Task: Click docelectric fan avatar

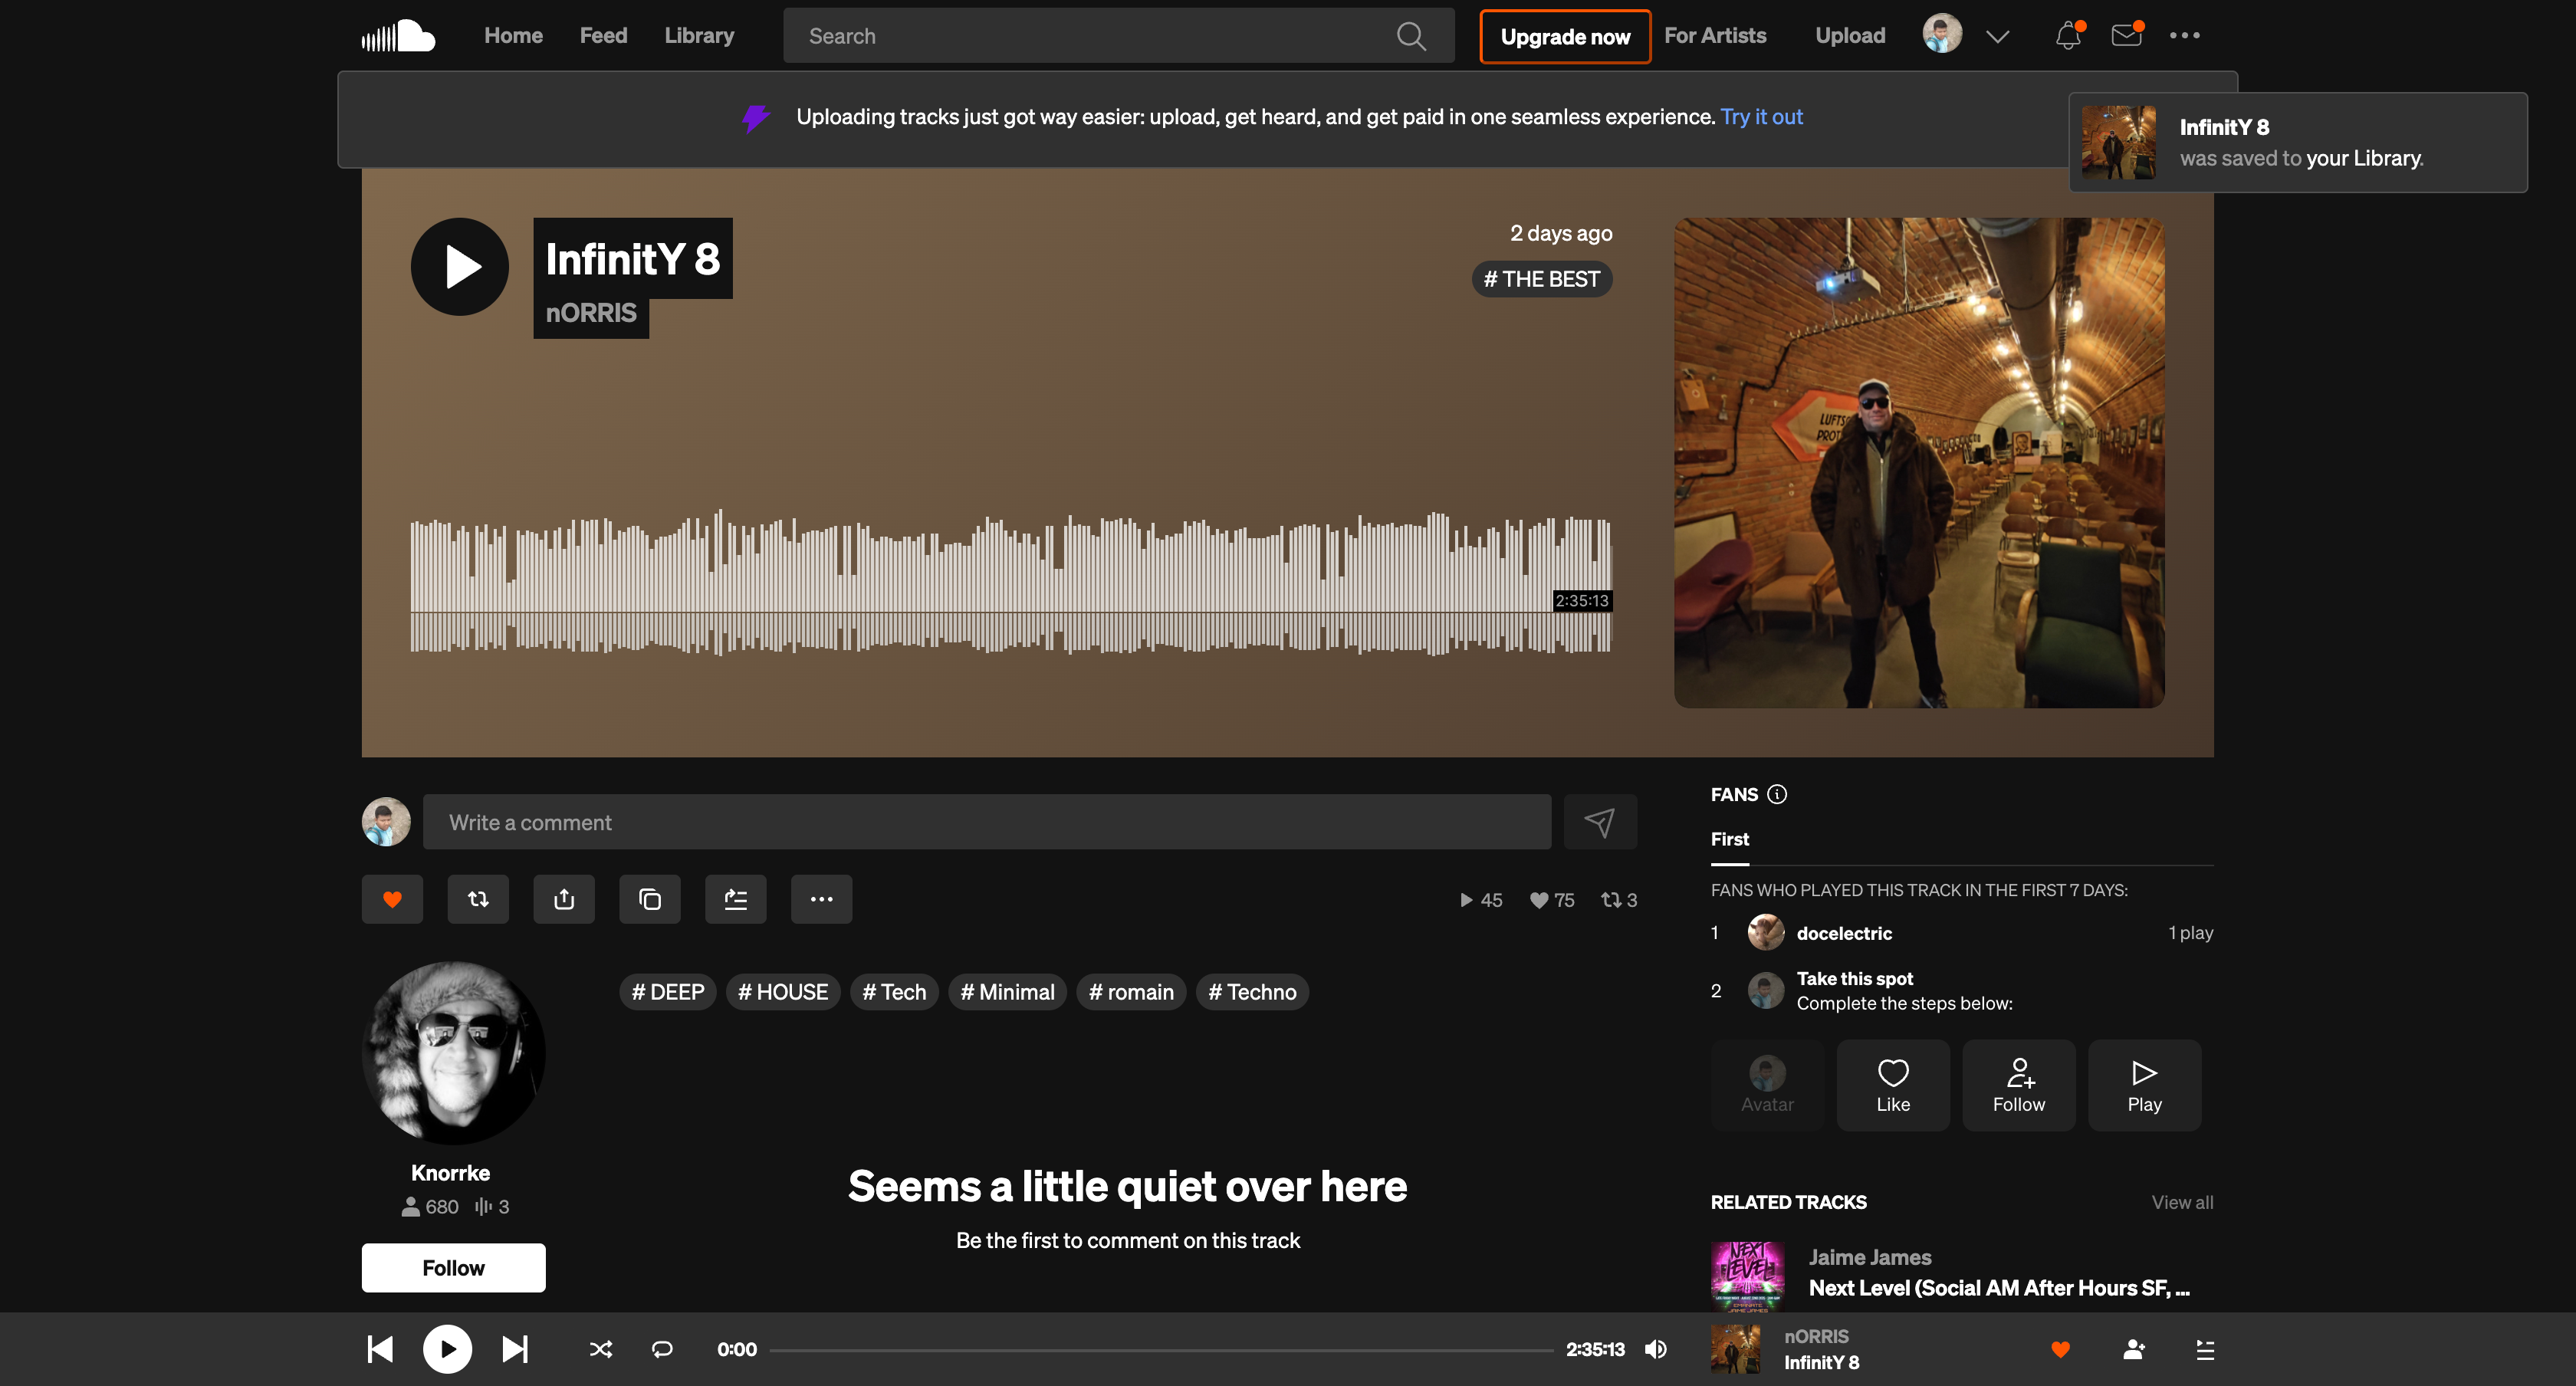Action: tap(1766, 933)
